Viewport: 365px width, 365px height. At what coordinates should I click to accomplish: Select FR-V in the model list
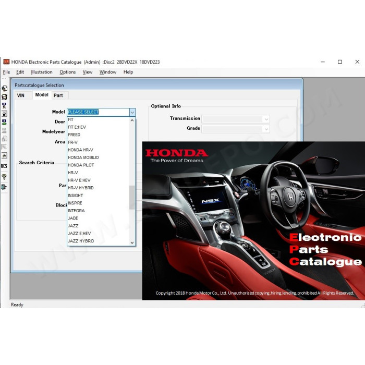click(98, 142)
